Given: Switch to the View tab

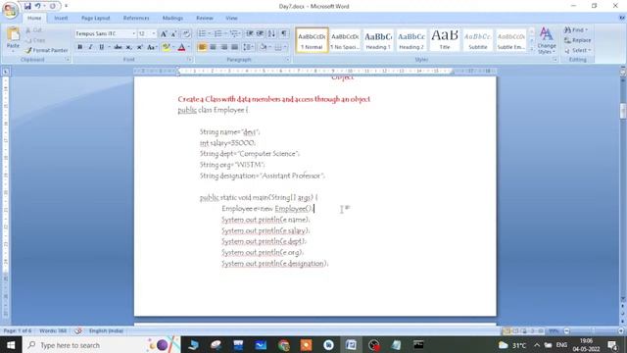Looking at the screenshot, I should [x=231, y=18].
